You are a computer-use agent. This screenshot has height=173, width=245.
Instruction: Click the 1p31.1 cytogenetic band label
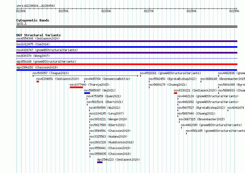(21, 24)
